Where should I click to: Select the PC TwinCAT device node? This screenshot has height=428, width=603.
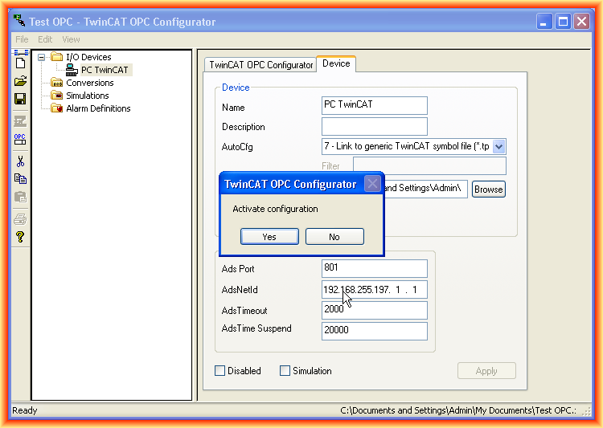tap(104, 70)
